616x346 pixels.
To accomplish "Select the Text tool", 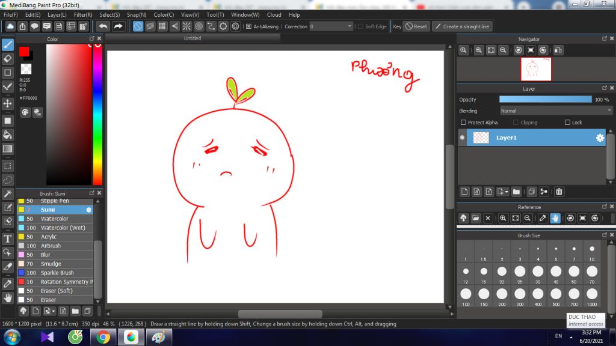I will [x=7, y=239].
